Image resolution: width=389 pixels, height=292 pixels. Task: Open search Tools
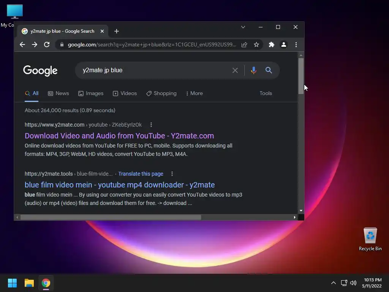(266, 94)
